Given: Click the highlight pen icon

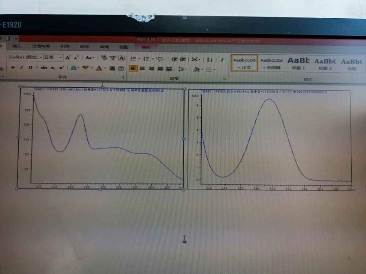Looking at the screenshot, I should tap(85, 68).
